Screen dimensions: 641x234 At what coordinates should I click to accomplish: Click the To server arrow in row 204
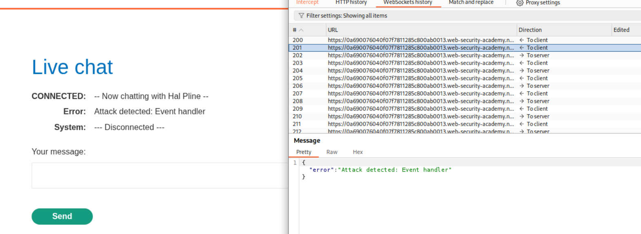click(x=521, y=71)
